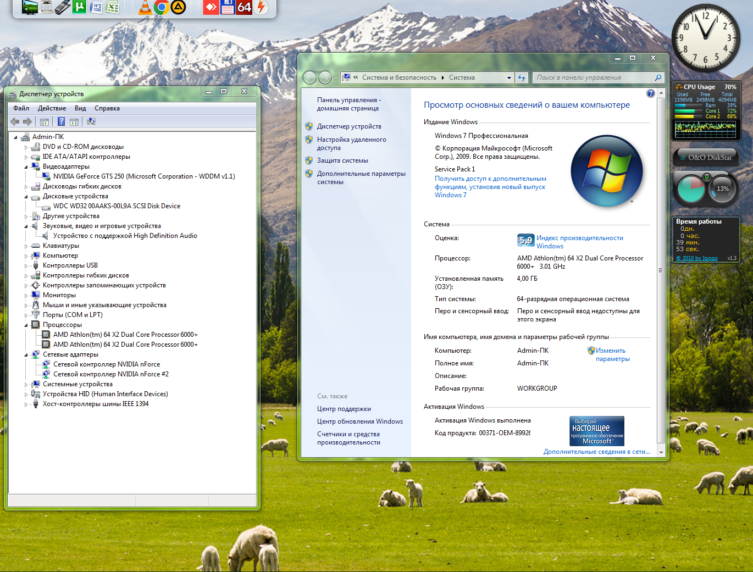Open VLC media player from the dock
The image size is (753, 572).
(x=145, y=7)
